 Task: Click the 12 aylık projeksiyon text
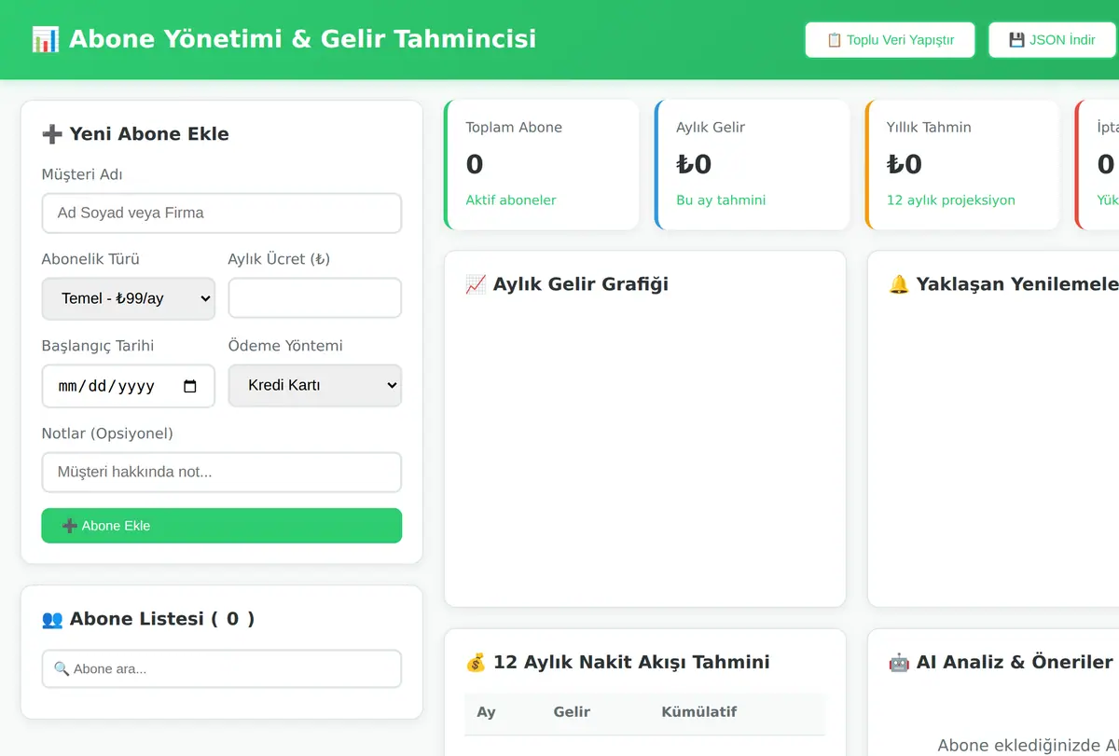(x=951, y=200)
